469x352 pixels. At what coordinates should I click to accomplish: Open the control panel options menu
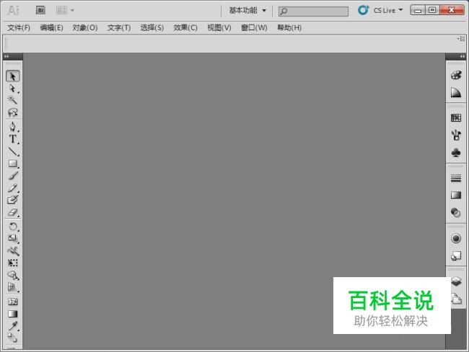click(x=461, y=39)
